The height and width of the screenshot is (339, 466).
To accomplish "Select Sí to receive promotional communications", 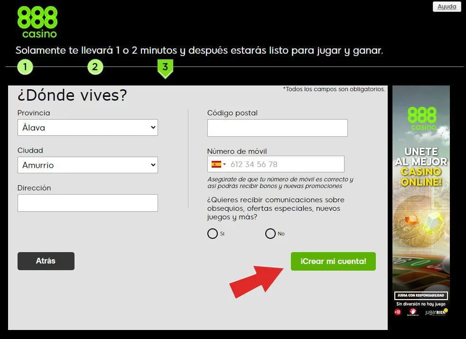I will 213,234.
